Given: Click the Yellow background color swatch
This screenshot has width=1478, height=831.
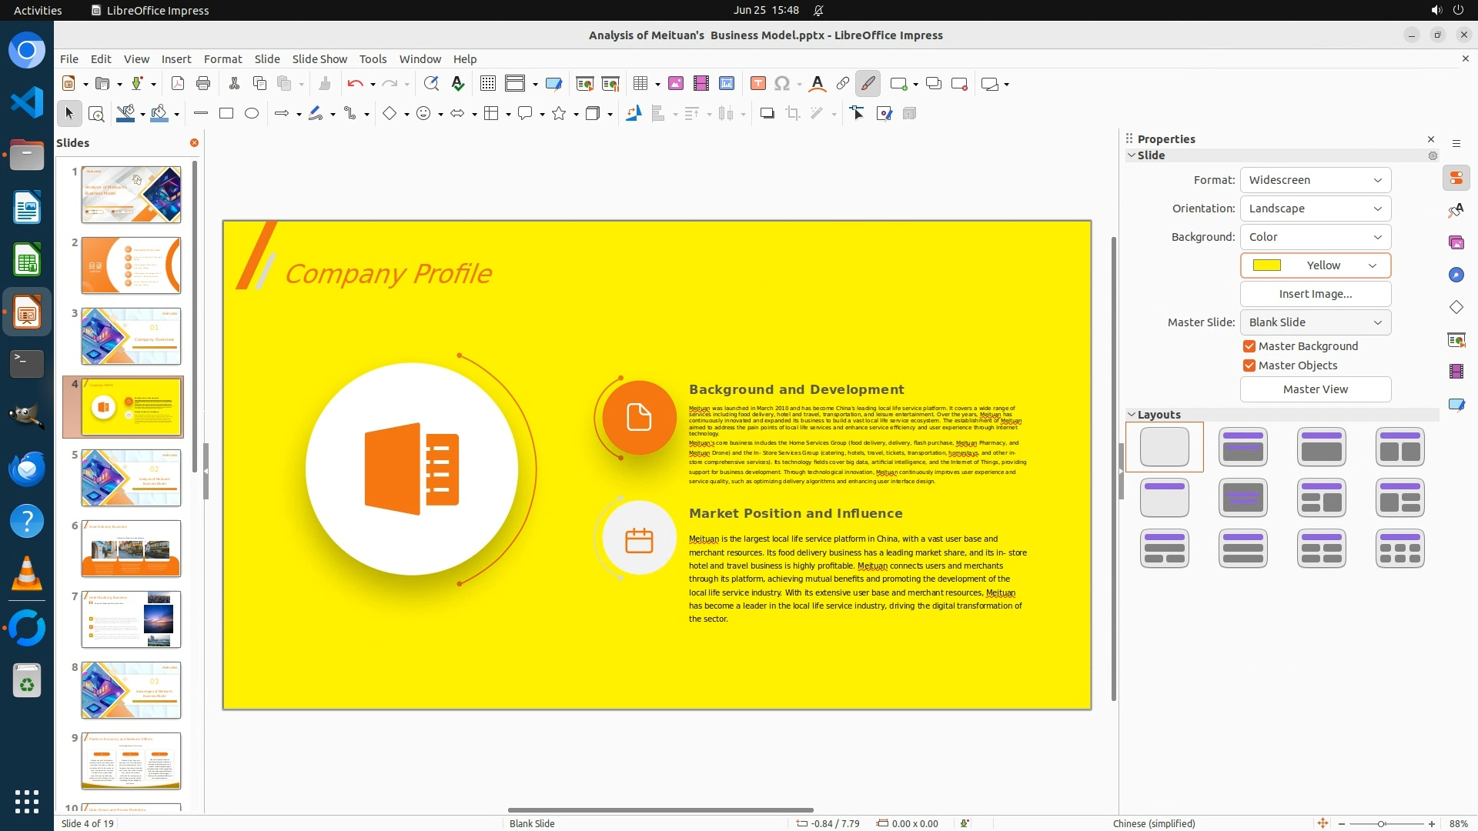Looking at the screenshot, I should pyautogui.click(x=1267, y=265).
